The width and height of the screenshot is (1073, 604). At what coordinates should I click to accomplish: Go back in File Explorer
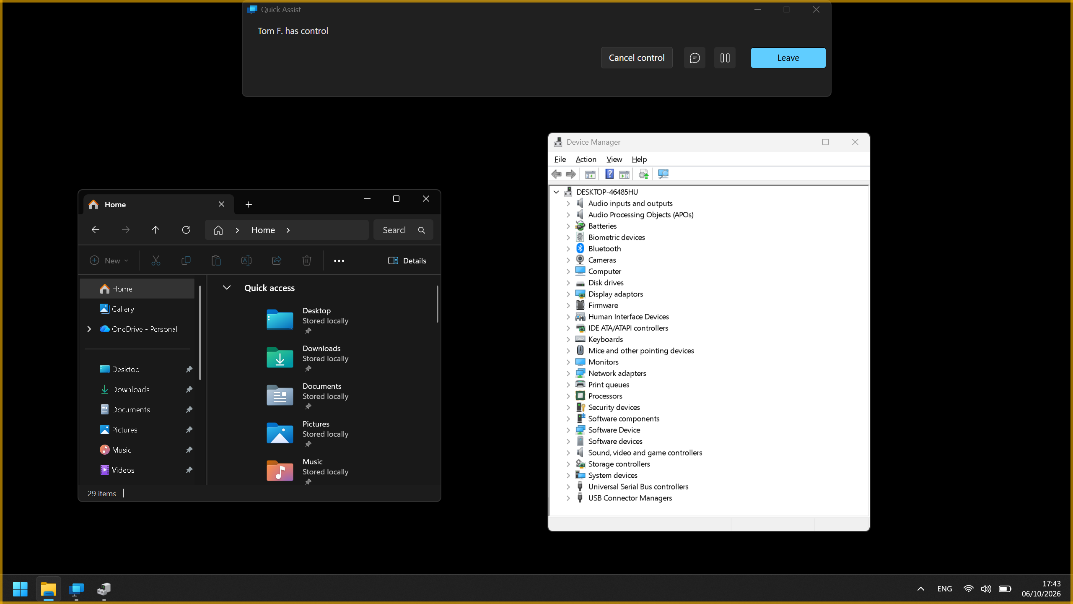click(x=95, y=230)
